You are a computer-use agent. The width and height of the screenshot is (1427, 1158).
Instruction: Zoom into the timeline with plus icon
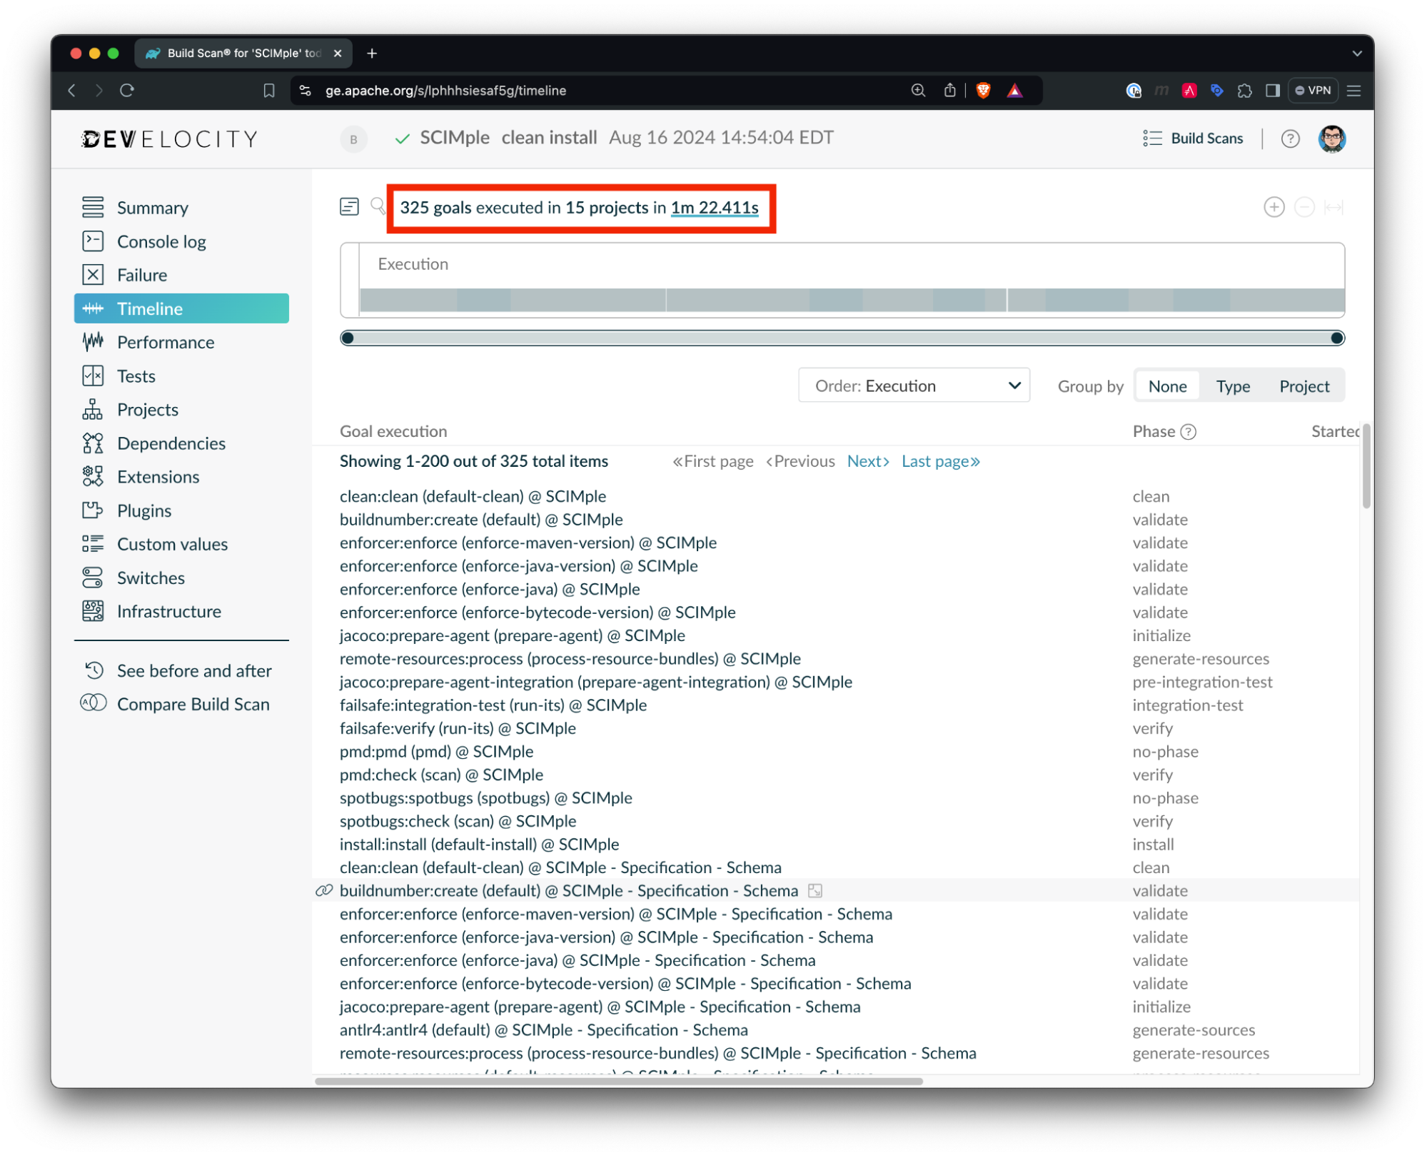coord(1274,207)
